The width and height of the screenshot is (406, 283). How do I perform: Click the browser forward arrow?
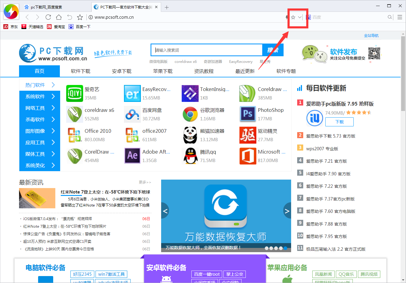37,17
